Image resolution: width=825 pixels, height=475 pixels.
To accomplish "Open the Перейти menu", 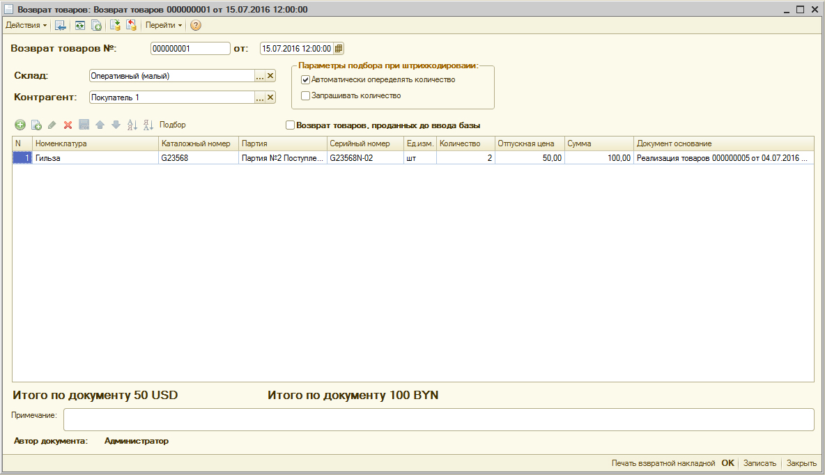I will (x=164, y=26).
